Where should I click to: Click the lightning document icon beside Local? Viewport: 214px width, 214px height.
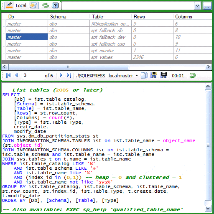(33, 5)
